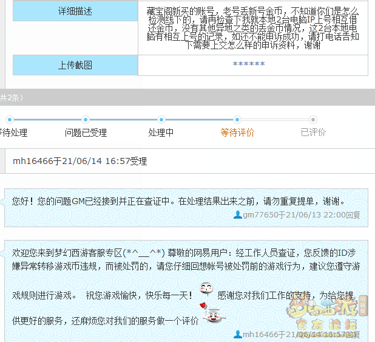Click the 上传截图 table header cell

(75, 65)
